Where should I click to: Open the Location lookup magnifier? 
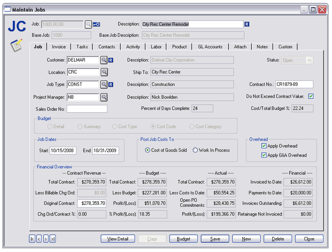[104, 72]
